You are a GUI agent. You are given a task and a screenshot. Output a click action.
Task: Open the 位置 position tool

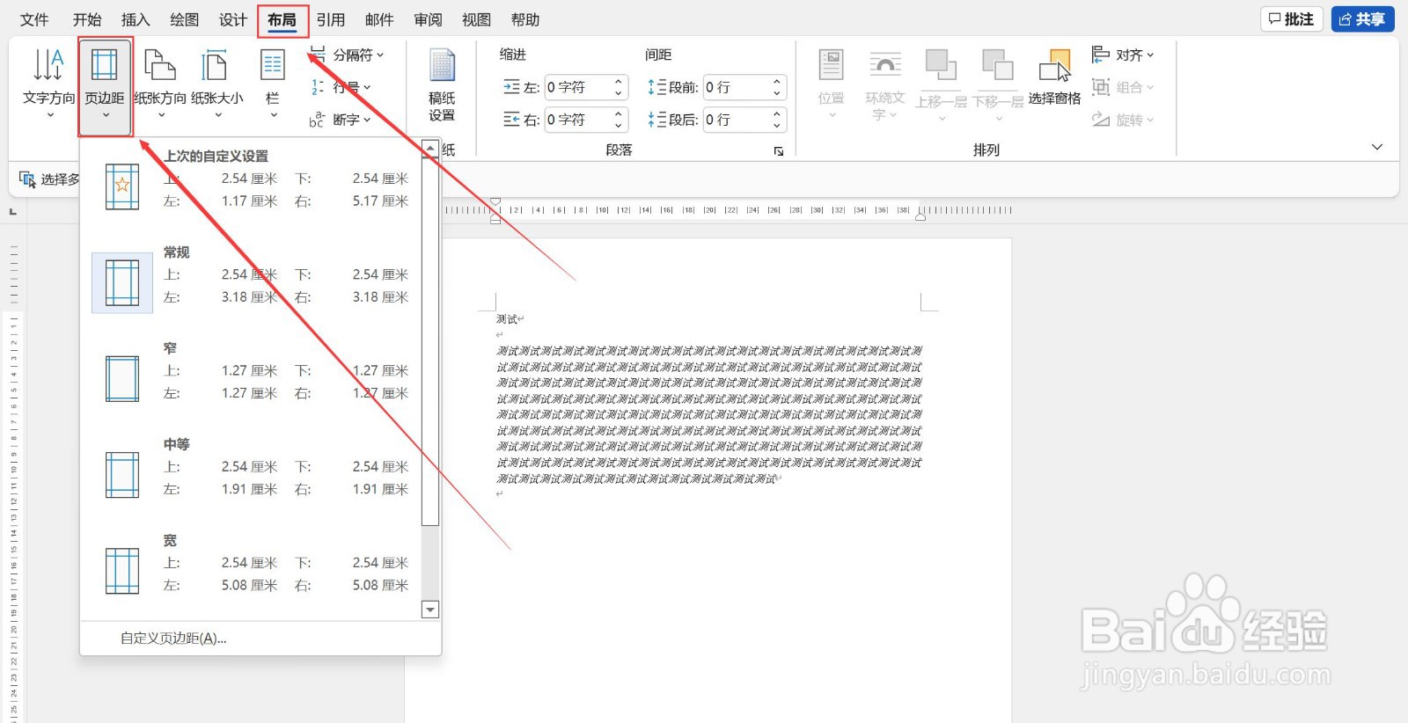(831, 84)
